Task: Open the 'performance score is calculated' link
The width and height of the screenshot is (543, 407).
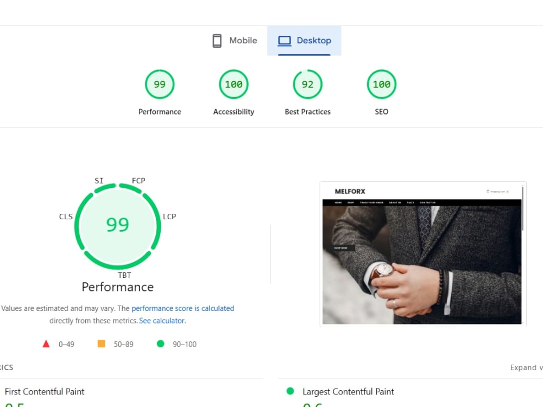Action: (183, 308)
